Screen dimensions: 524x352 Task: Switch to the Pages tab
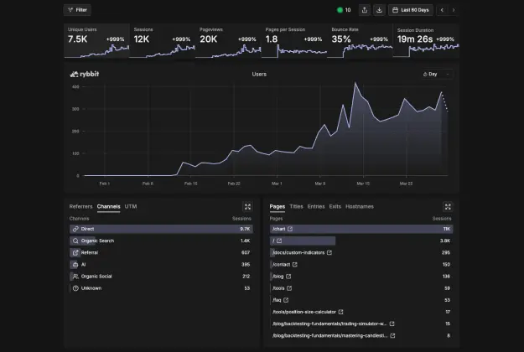pyautogui.click(x=278, y=206)
